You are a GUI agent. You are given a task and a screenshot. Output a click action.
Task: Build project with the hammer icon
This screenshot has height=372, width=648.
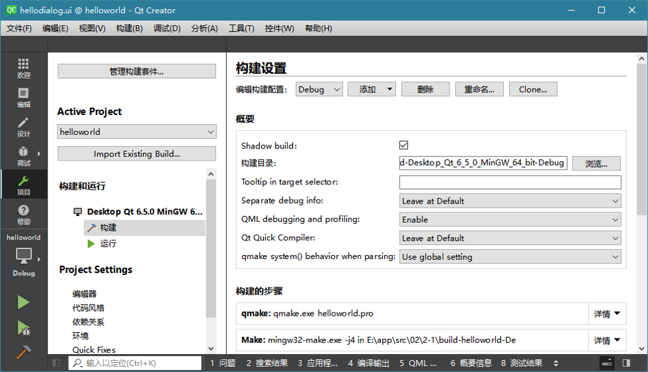pyautogui.click(x=23, y=352)
